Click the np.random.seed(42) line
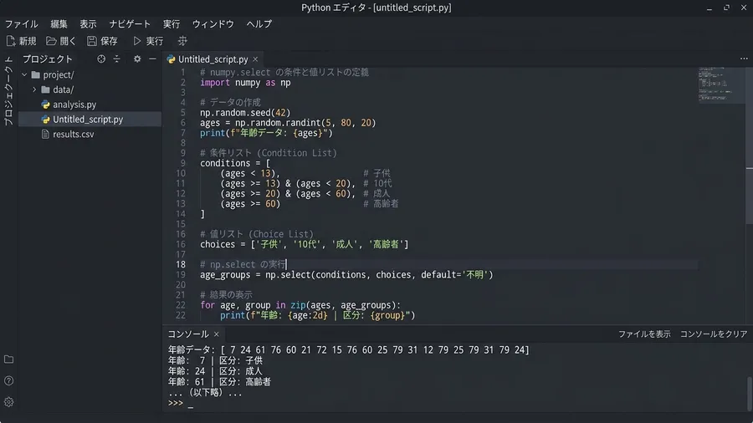The width and height of the screenshot is (753, 423). [x=245, y=113]
